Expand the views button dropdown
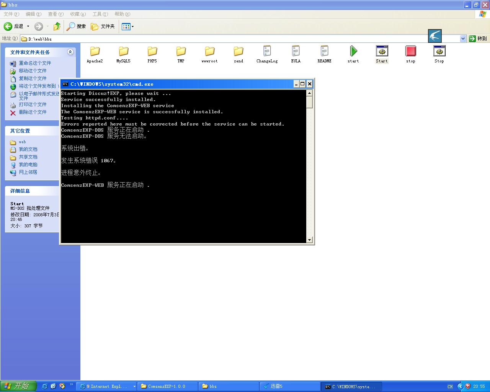This screenshot has width=490, height=392. click(132, 26)
